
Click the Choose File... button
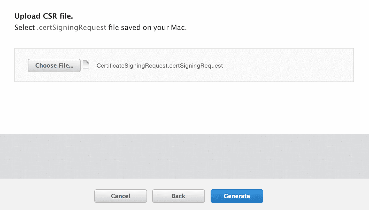pyautogui.click(x=54, y=66)
